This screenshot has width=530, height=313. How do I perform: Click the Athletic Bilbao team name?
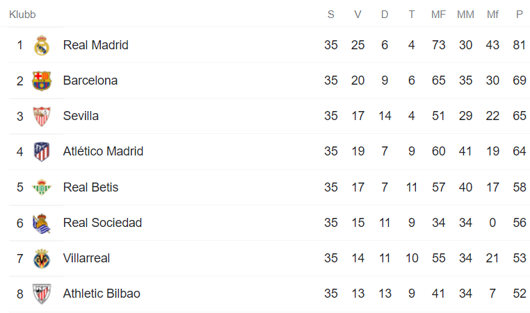(102, 294)
